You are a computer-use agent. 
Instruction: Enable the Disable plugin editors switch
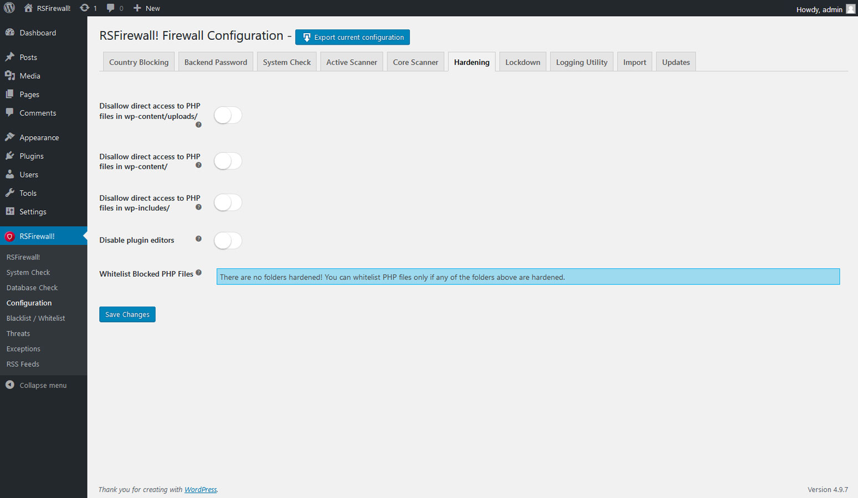(228, 241)
